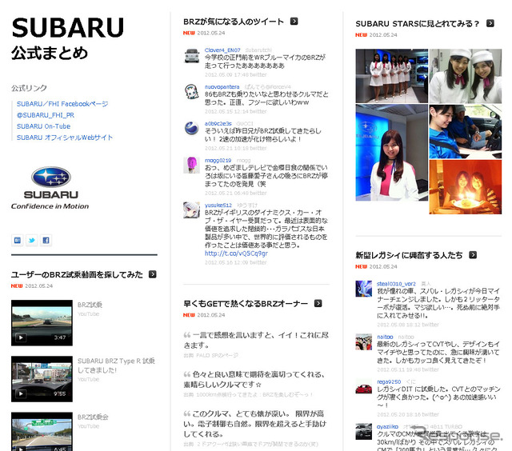Viewport: 512px width, 451px height.
Task: Open the yusuke512 username link
Action: click(218, 205)
